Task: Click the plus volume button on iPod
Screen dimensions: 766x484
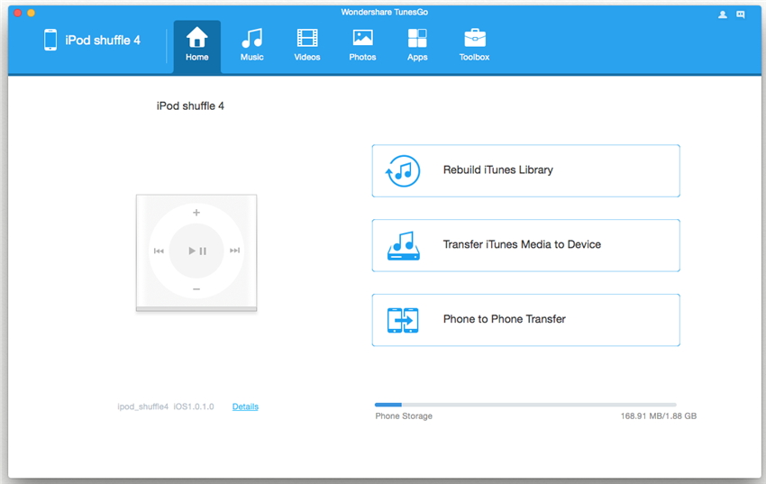Action: pos(196,214)
